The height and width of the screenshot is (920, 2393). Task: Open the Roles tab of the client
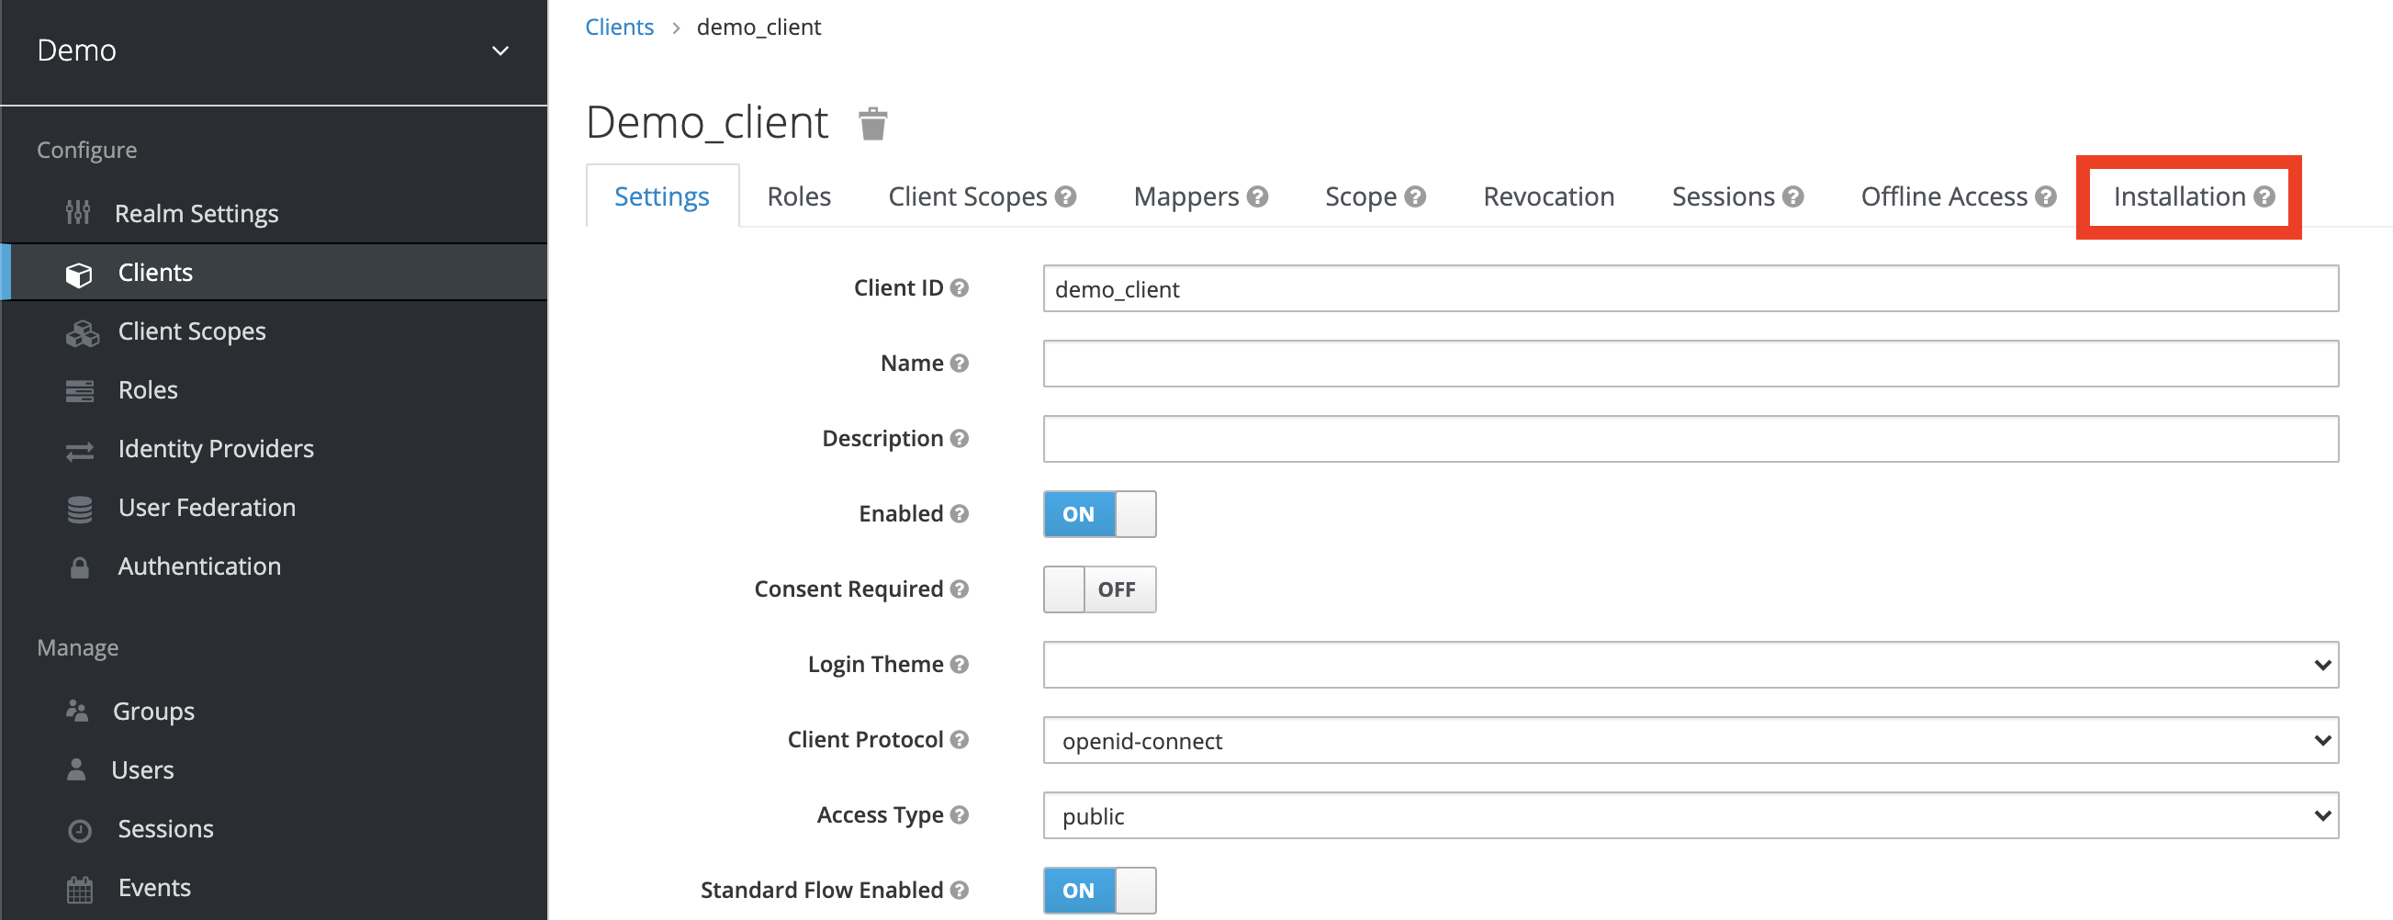[x=799, y=197]
